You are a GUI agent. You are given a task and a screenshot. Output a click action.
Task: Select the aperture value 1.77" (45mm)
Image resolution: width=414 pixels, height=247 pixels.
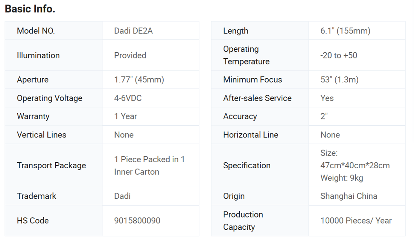coord(139,80)
